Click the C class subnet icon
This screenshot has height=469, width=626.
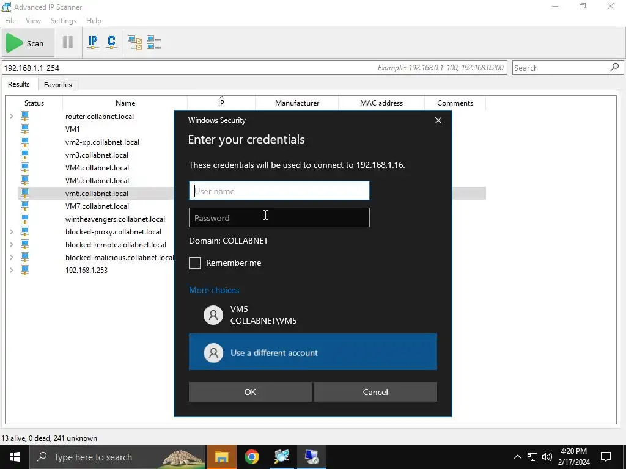pos(112,42)
